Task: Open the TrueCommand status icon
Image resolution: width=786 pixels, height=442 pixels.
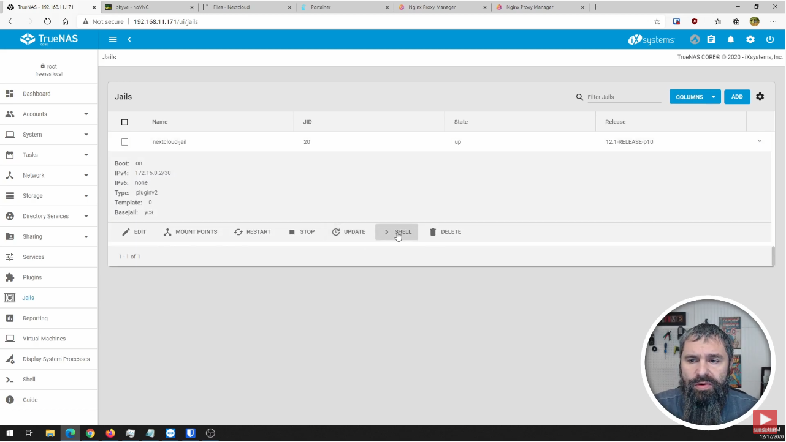Action: click(695, 39)
